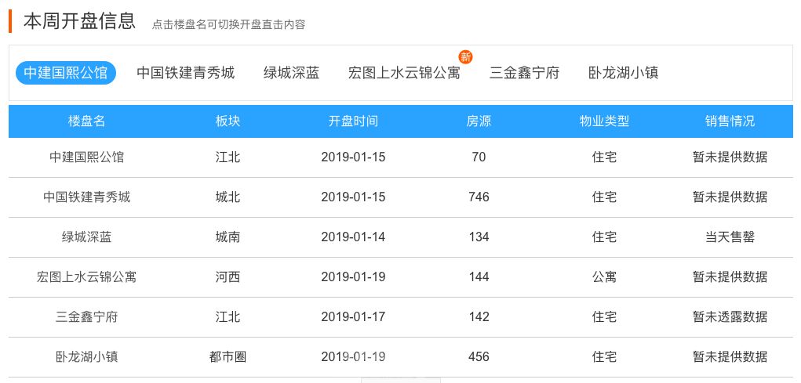The width and height of the screenshot is (801, 383).
Task: Click the 销售情况 column header
Action: pyautogui.click(x=730, y=121)
